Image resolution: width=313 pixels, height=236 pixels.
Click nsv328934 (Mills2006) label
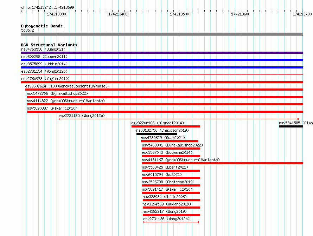[165, 197]
